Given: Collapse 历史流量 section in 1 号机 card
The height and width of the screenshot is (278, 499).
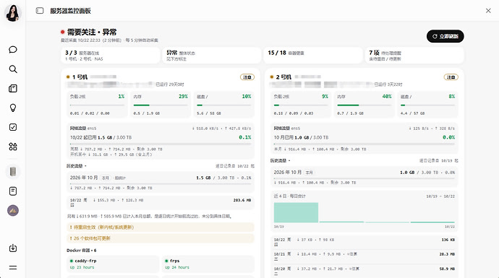Looking at the screenshot, I should coord(77,166).
